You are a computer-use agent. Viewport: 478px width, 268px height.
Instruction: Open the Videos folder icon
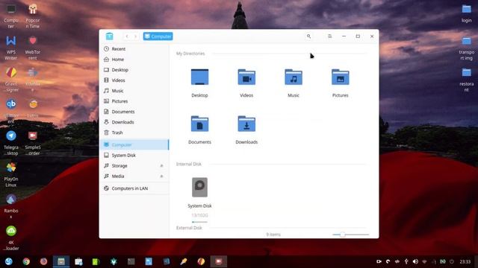[x=246, y=77]
